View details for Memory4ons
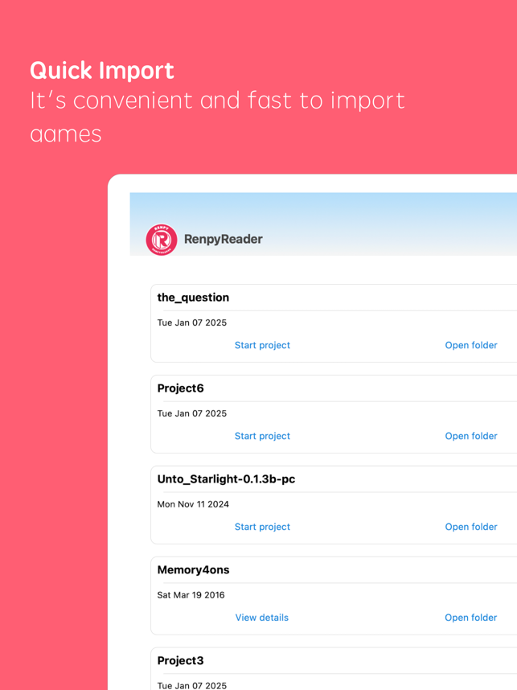This screenshot has height=690, width=517. (x=262, y=618)
